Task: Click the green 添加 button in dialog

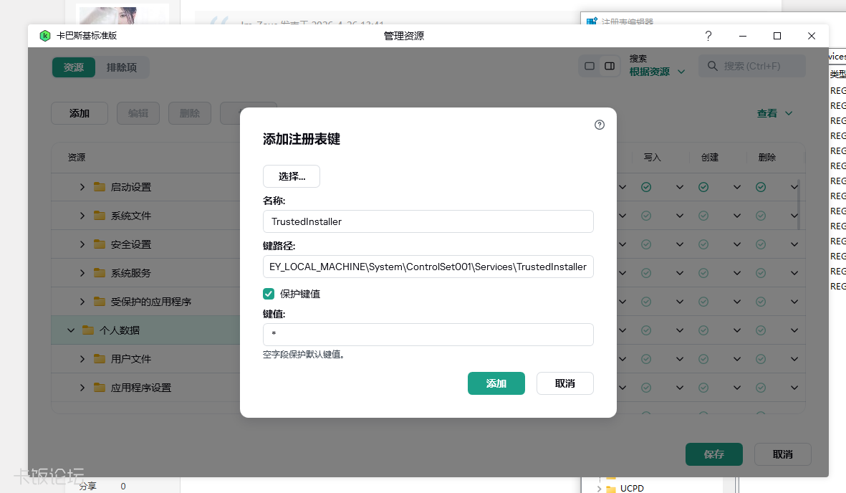Action: pyautogui.click(x=496, y=383)
